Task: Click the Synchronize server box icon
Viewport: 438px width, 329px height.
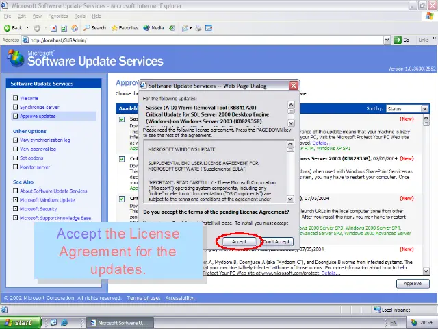Action: [15, 107]
